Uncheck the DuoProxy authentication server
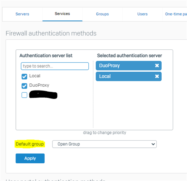187x181 pixels. click(24, 86)
